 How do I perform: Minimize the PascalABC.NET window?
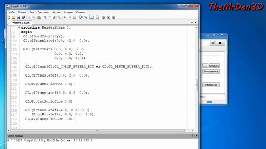coord(180,6)
